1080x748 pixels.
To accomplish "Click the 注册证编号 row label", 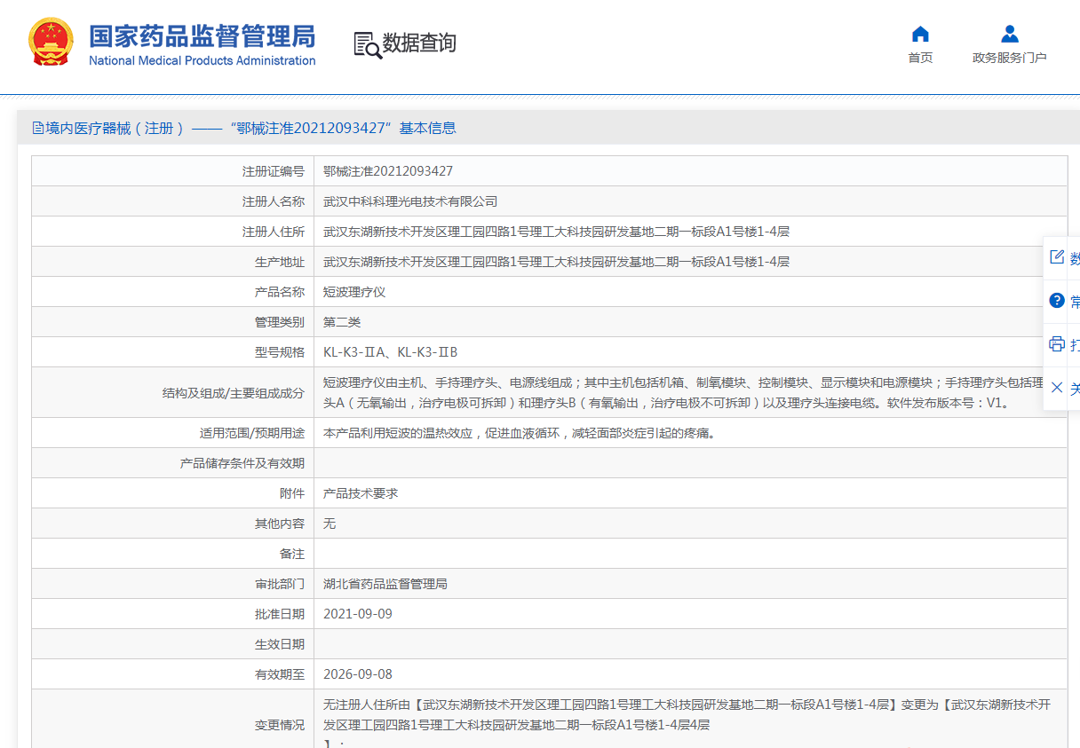I will click(274, 171).
